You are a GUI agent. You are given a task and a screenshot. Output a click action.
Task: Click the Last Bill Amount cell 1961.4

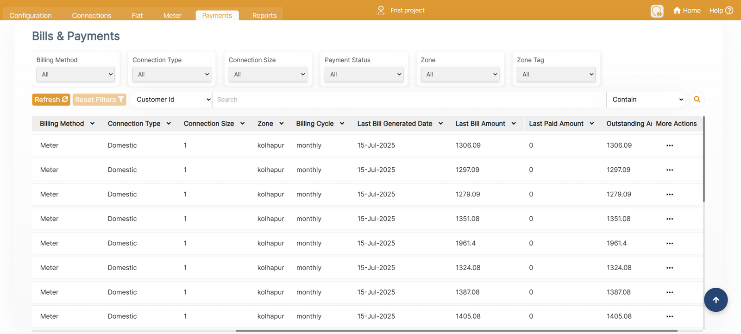pos(465,243)
